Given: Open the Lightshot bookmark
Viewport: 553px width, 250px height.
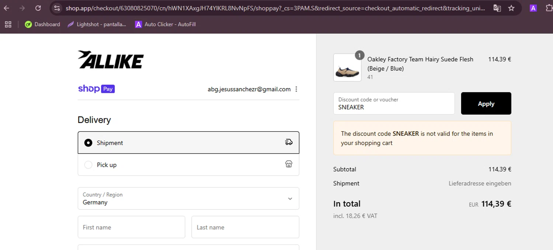Looking at the screenshot, I should (97, 24).
